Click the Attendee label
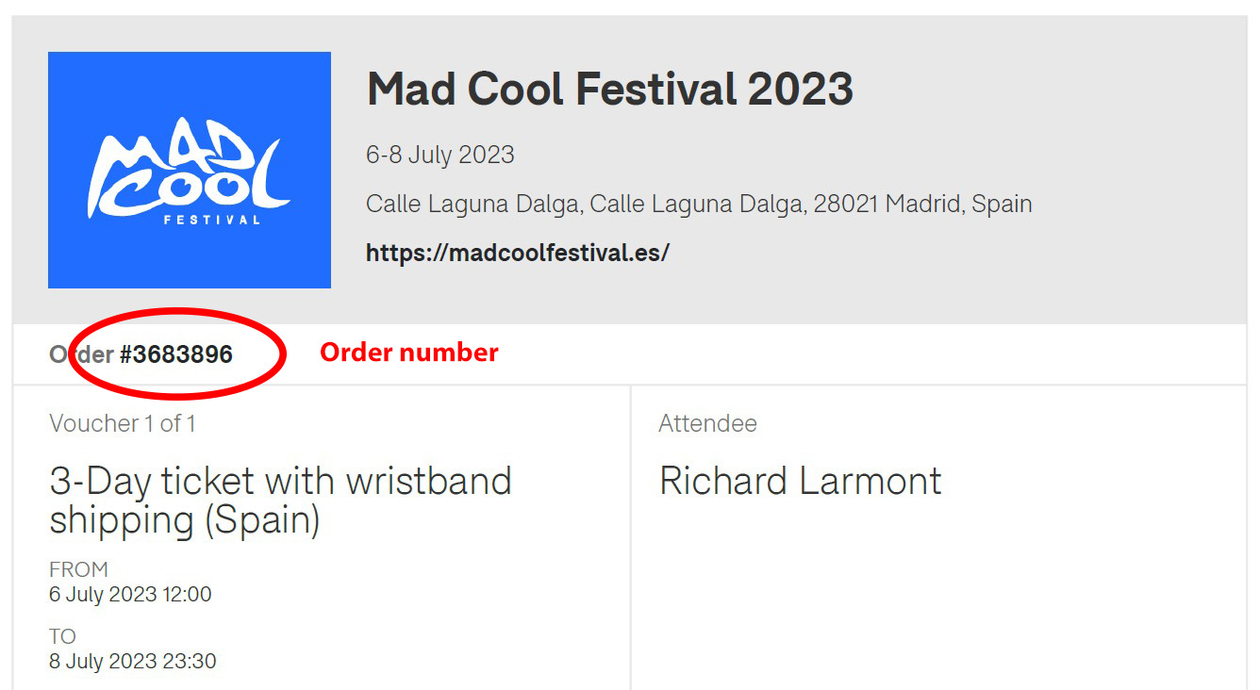 pos(707,424)
